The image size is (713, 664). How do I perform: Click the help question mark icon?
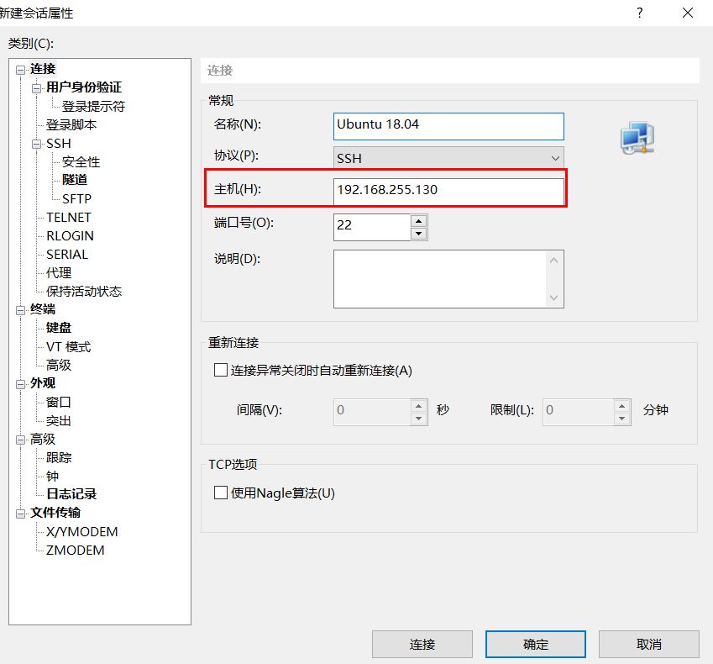pos(640,13)
